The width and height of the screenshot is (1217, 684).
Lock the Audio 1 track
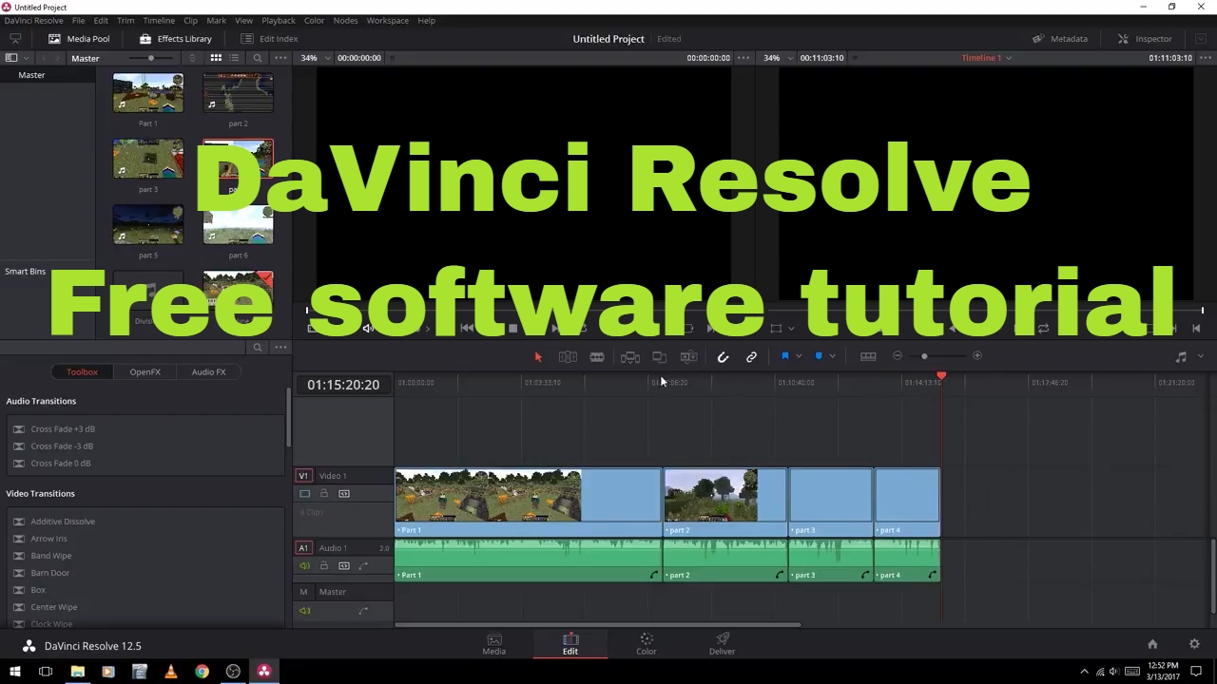pos(323,565)
